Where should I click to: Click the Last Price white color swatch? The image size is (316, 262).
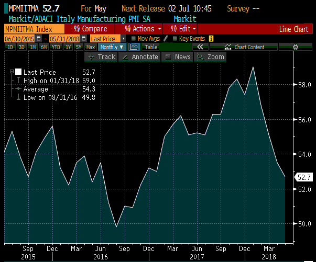tap(18, 72)
